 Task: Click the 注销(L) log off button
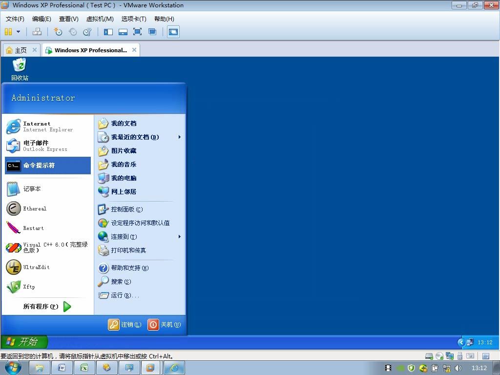click(125, 325)
